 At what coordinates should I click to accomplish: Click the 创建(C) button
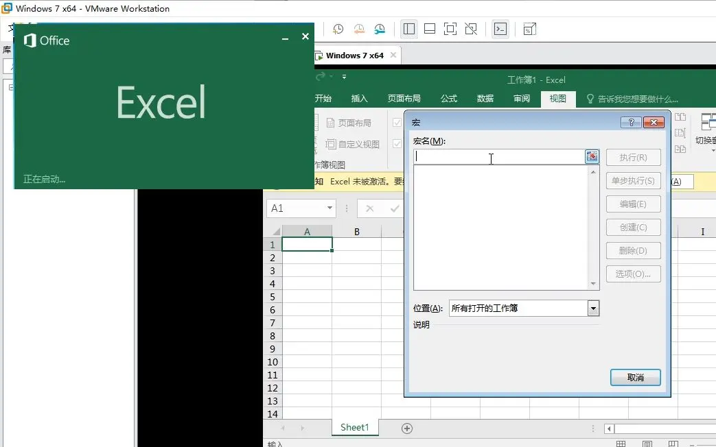(x=634, y=227)
